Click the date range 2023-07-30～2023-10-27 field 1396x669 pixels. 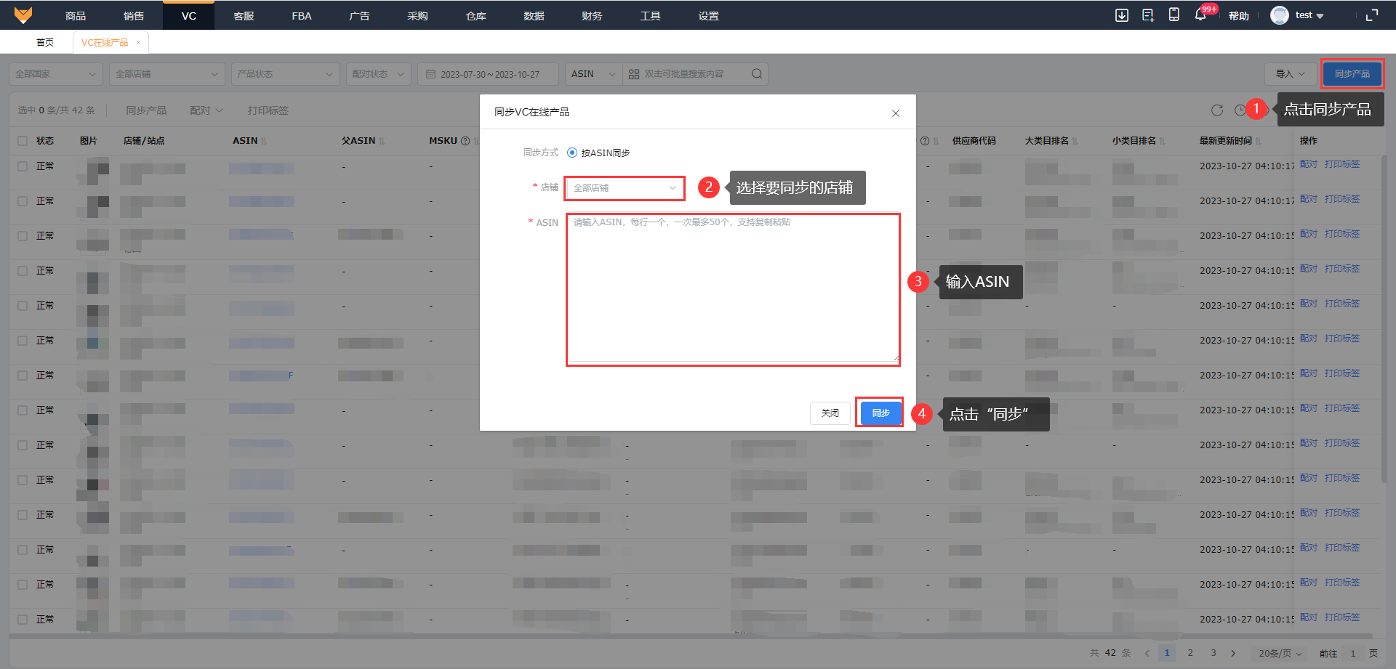point(489,74)
